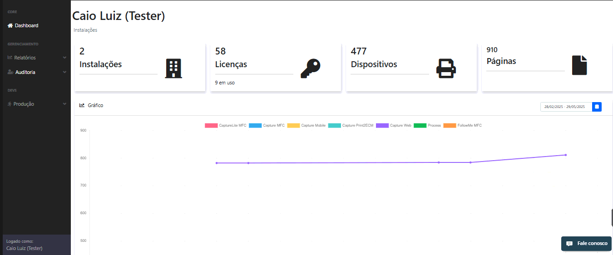This screenshot has height=255, width=613.
Task: Click the document icon in Páginas card
Action: [579, 65]
